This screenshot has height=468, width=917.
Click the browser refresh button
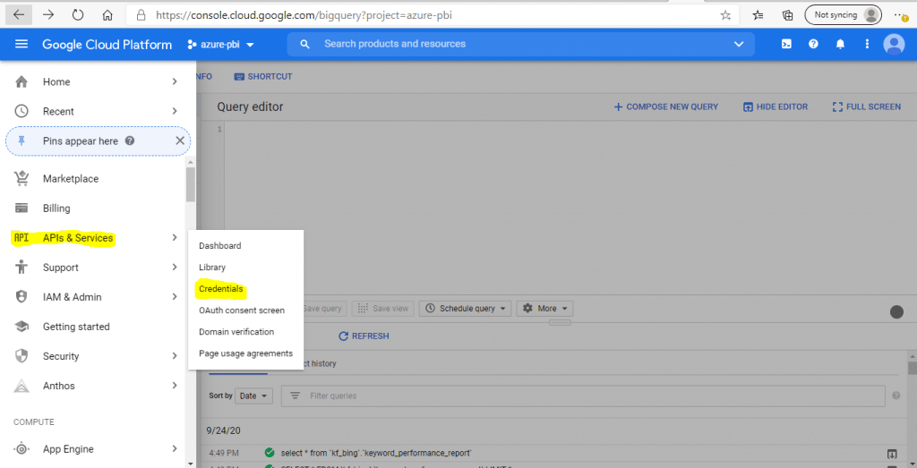click(x=78, y=15)
